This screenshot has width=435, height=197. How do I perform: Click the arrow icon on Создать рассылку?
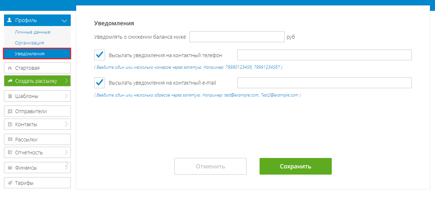10,81
